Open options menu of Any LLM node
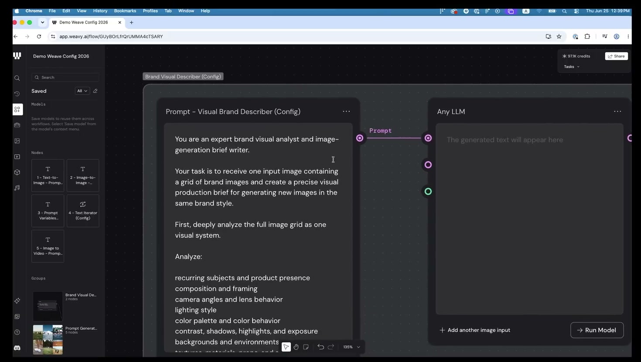 (617, 112)
